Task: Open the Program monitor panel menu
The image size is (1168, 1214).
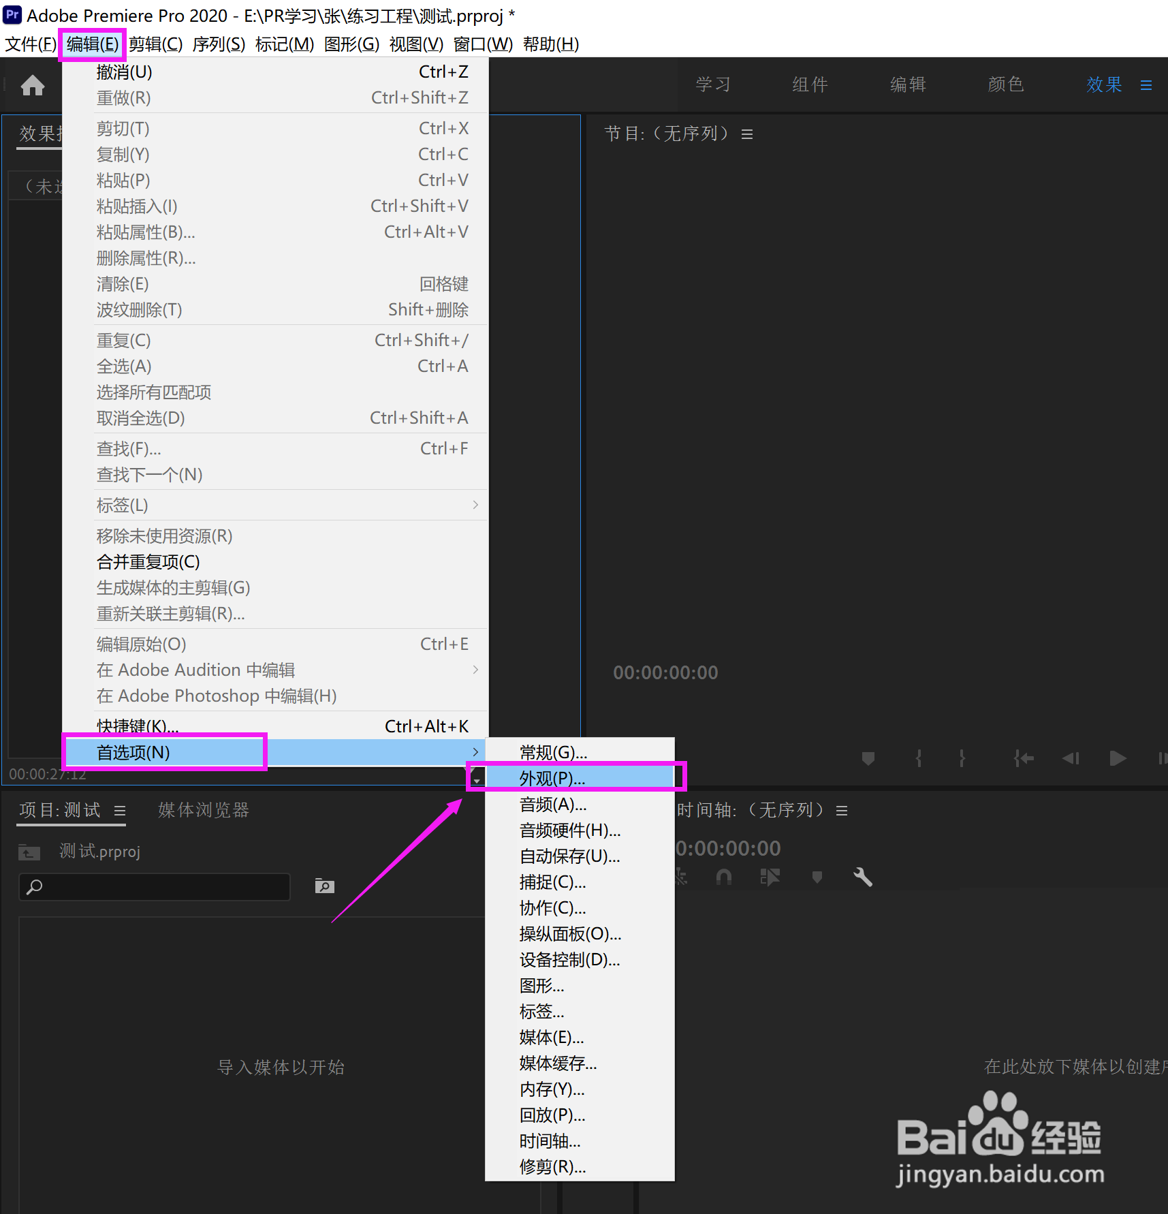Action: coord(747,134)
